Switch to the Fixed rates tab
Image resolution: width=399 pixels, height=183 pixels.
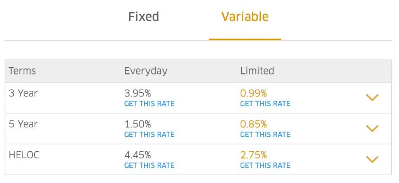144,17
